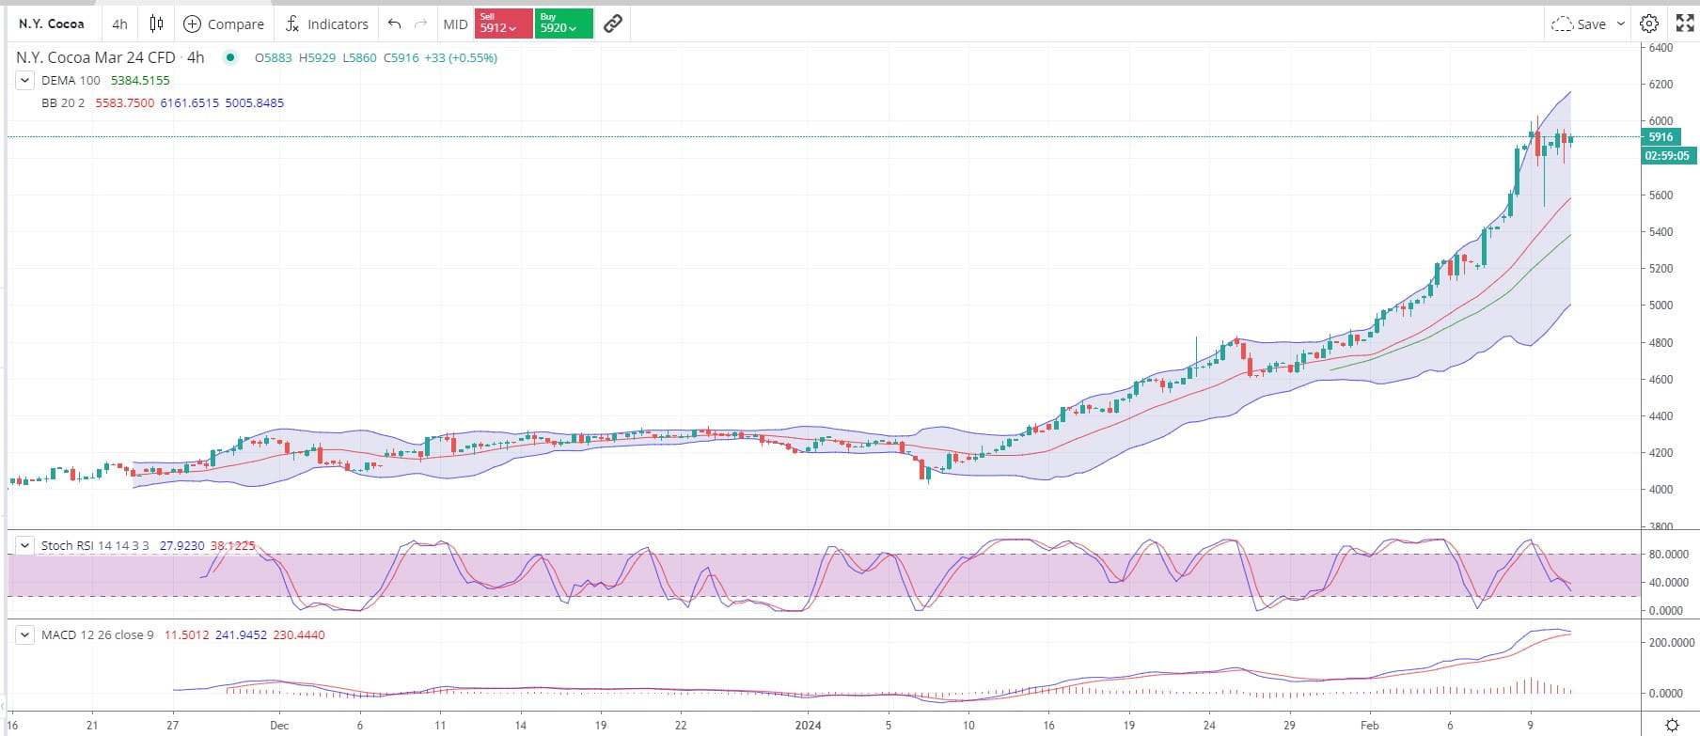Open axis settings gear at bottom right

1672,725
